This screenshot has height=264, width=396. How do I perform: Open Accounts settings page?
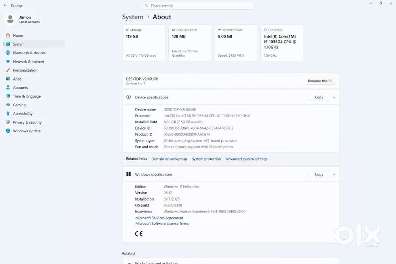click(34, 88)
